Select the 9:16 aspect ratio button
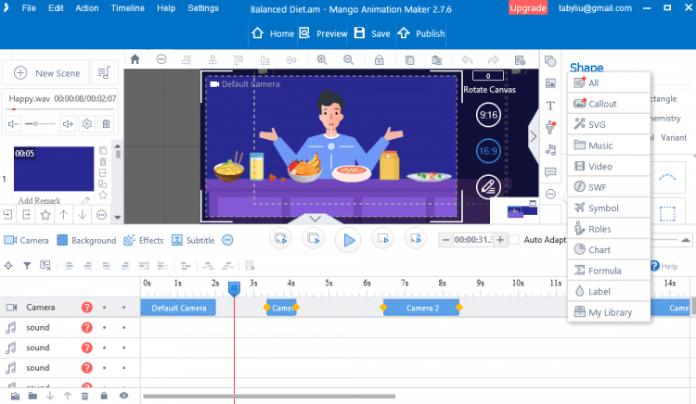Screen dimensions: 696x404 coord(487,115)
